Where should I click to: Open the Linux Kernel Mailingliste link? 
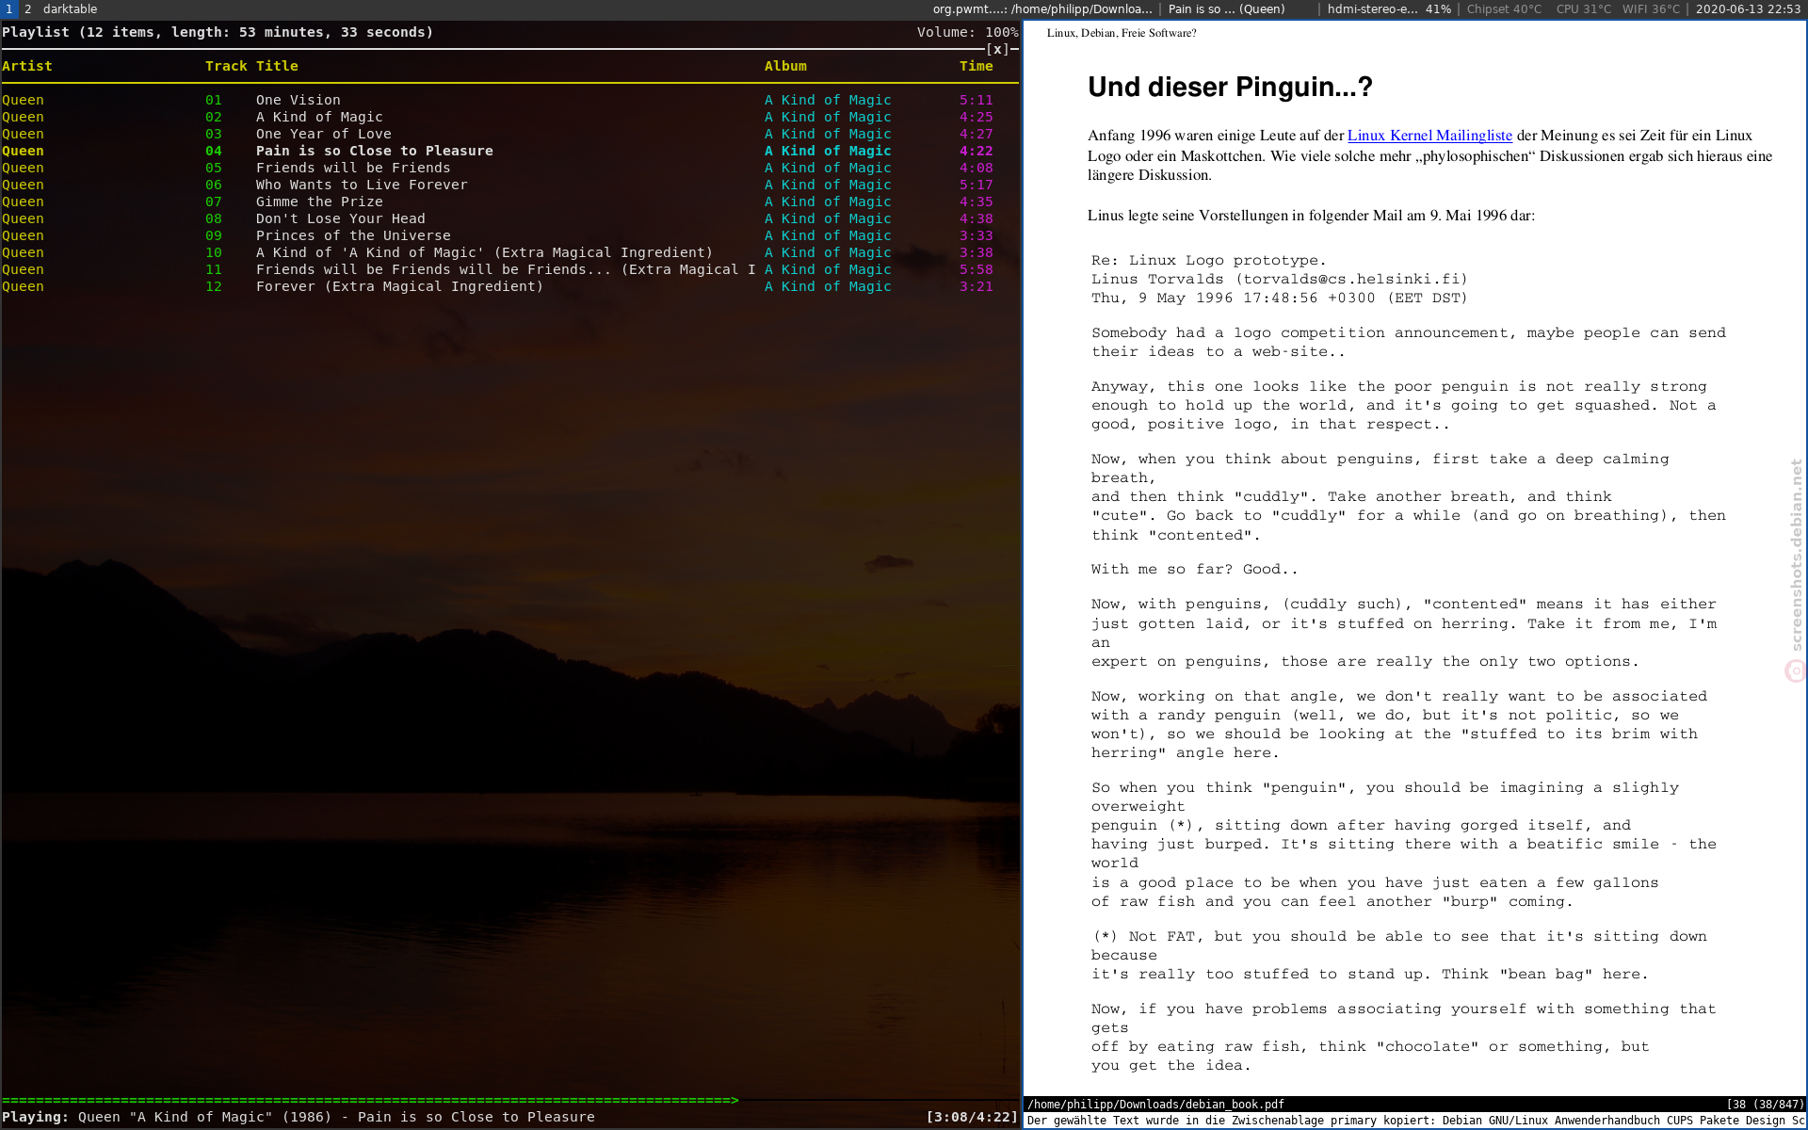click(x=1429, y=136)
